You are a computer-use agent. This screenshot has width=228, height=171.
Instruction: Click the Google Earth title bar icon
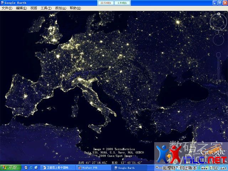(x=2, y=2)
